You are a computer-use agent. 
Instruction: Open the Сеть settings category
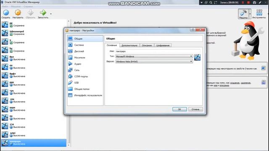(85, 70)
